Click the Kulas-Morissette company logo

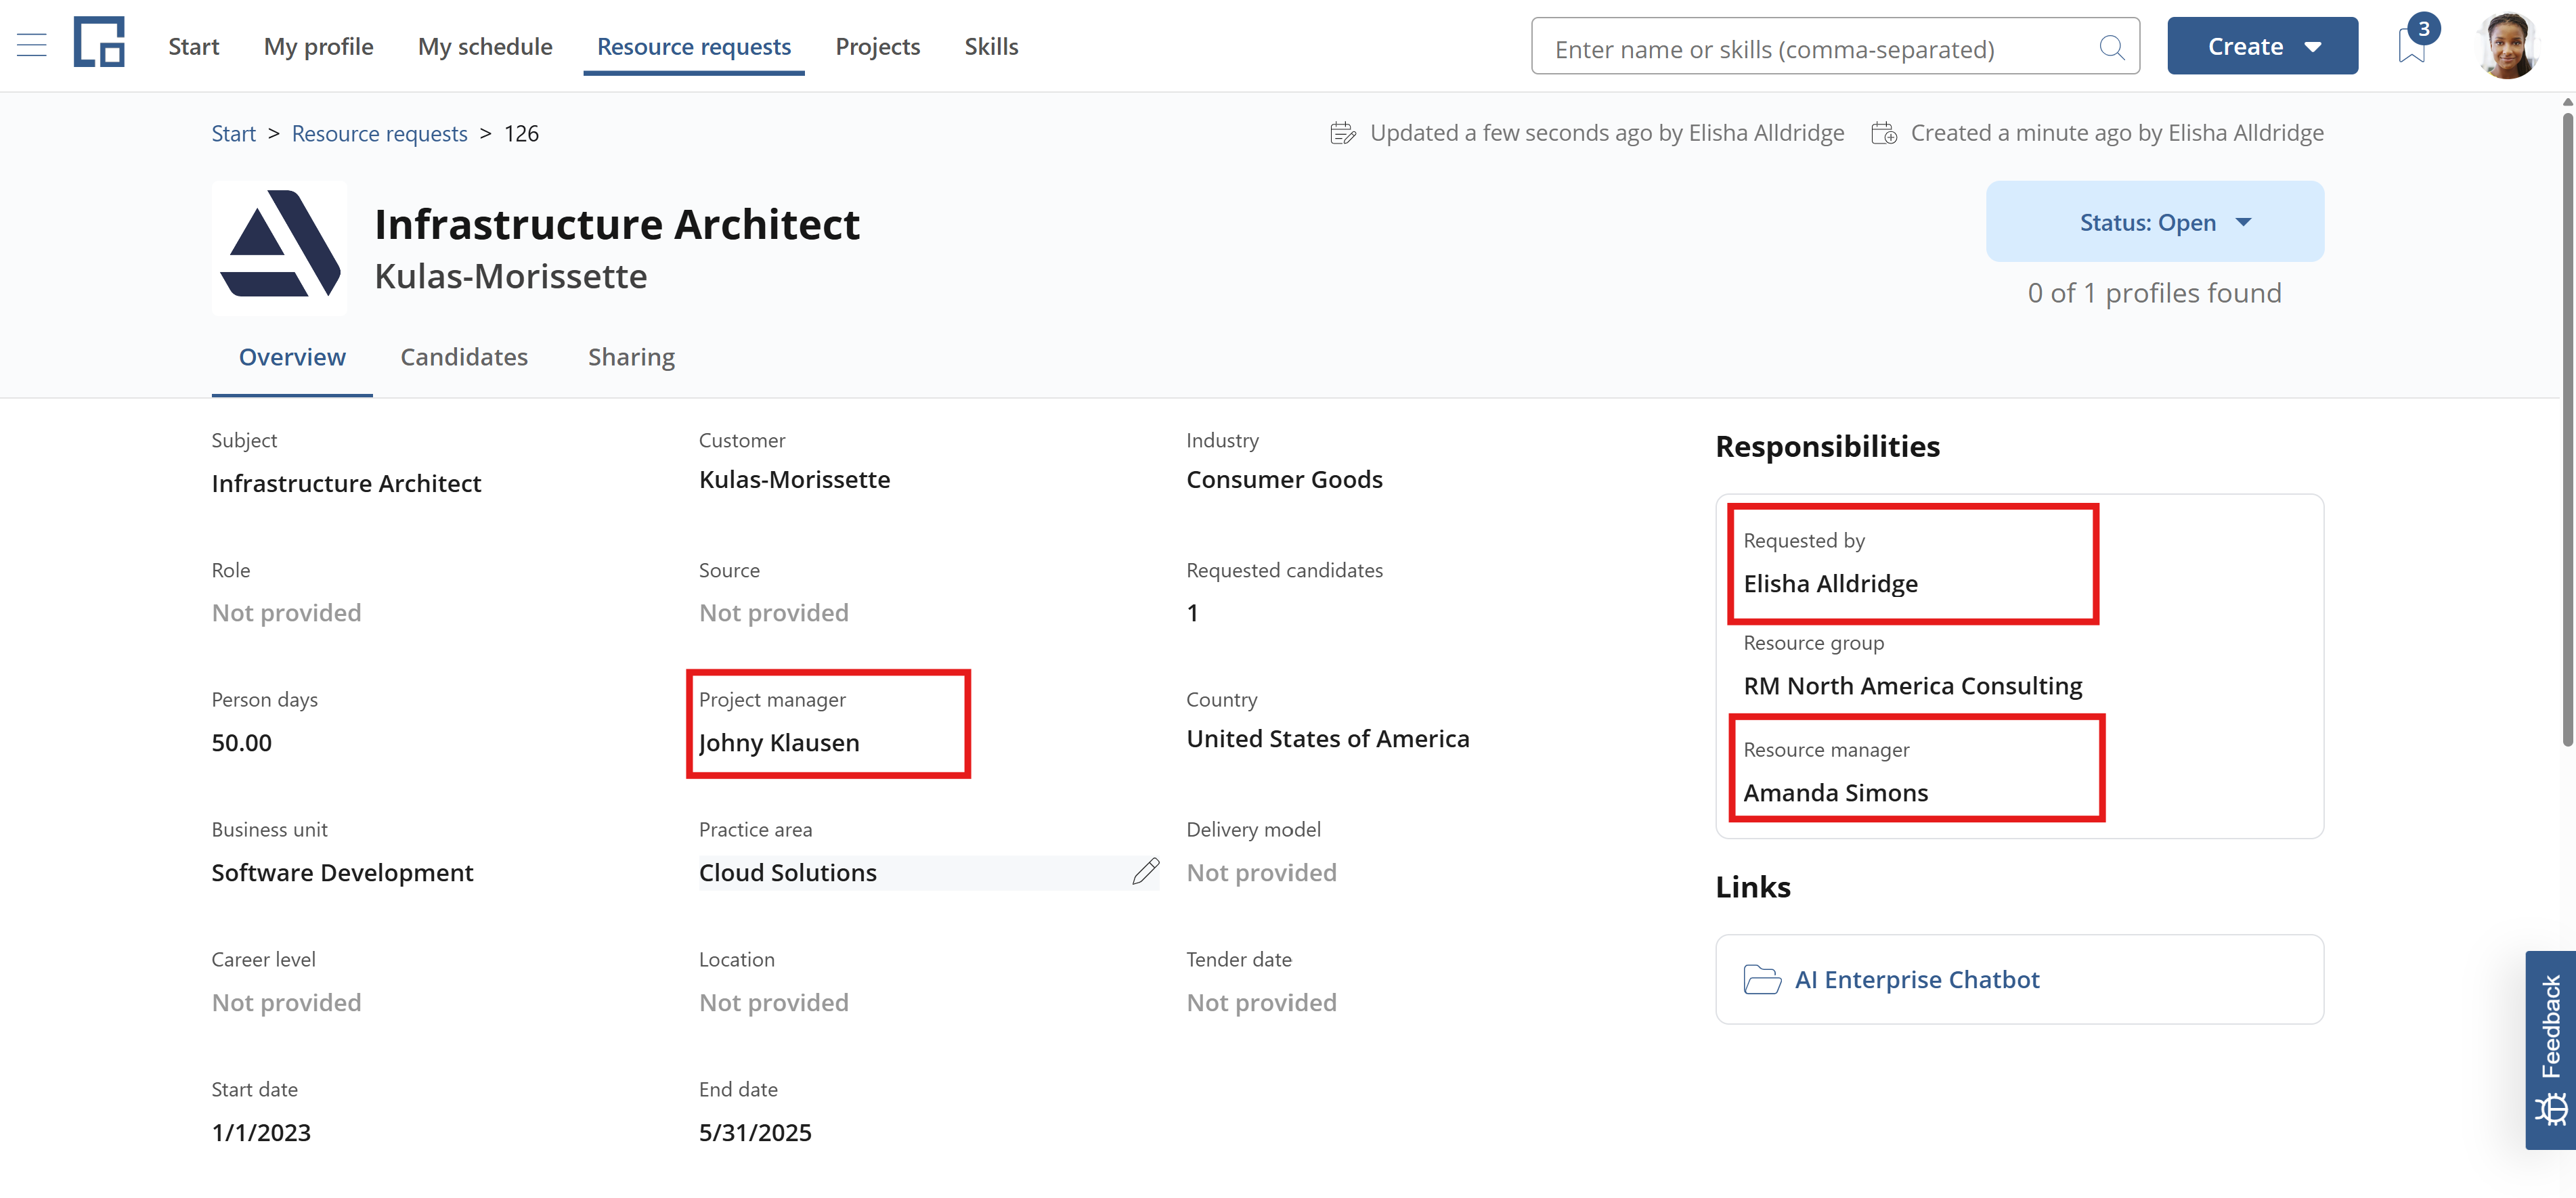tap(280, 247)
